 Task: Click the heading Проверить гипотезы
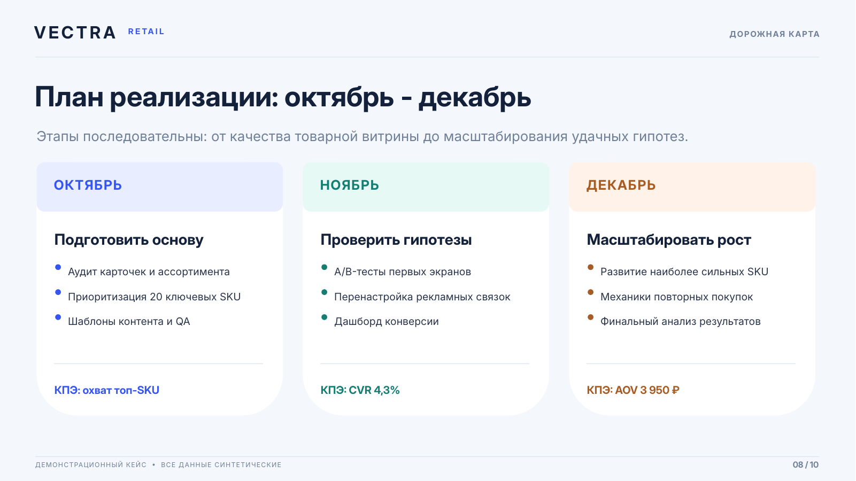[x=396, y=240]
